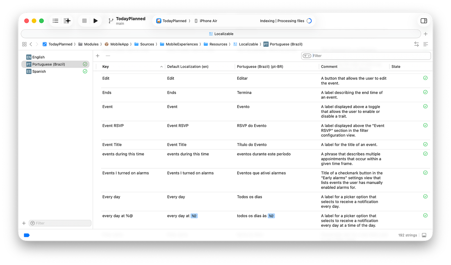The width and height of the screenshot is (451, 265).
Task: Select Portuguese (Brazil) language in sidebar
Action: point(55,64)
